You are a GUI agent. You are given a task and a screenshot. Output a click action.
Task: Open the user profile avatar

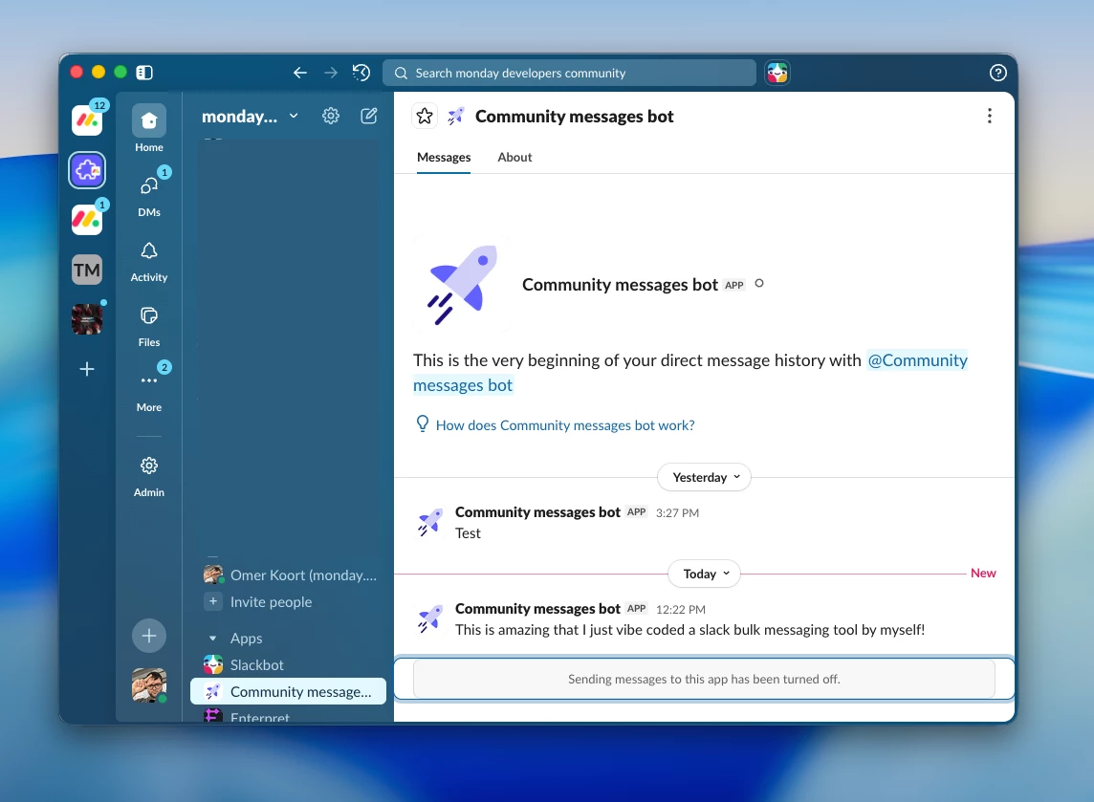pos(149,684)
